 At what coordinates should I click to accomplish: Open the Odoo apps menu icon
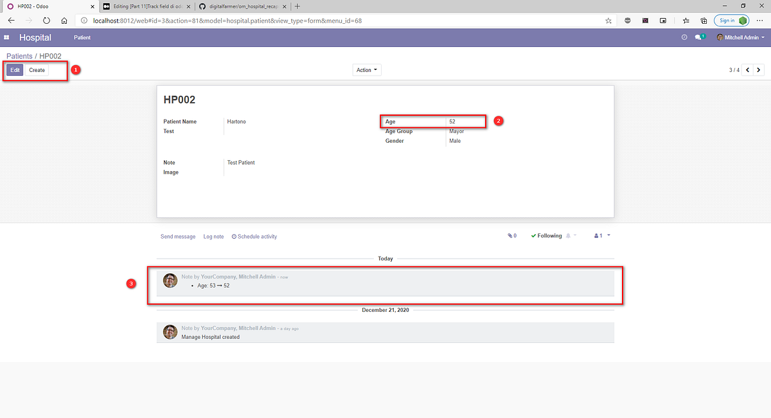pyautogui.click(x=7, y=37)
